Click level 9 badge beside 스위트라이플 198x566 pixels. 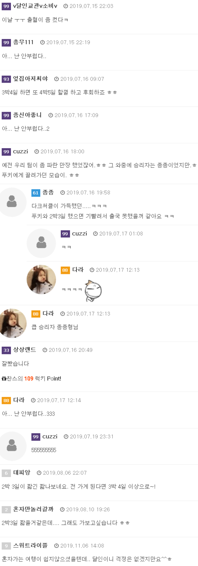click(x=6, y=546)
